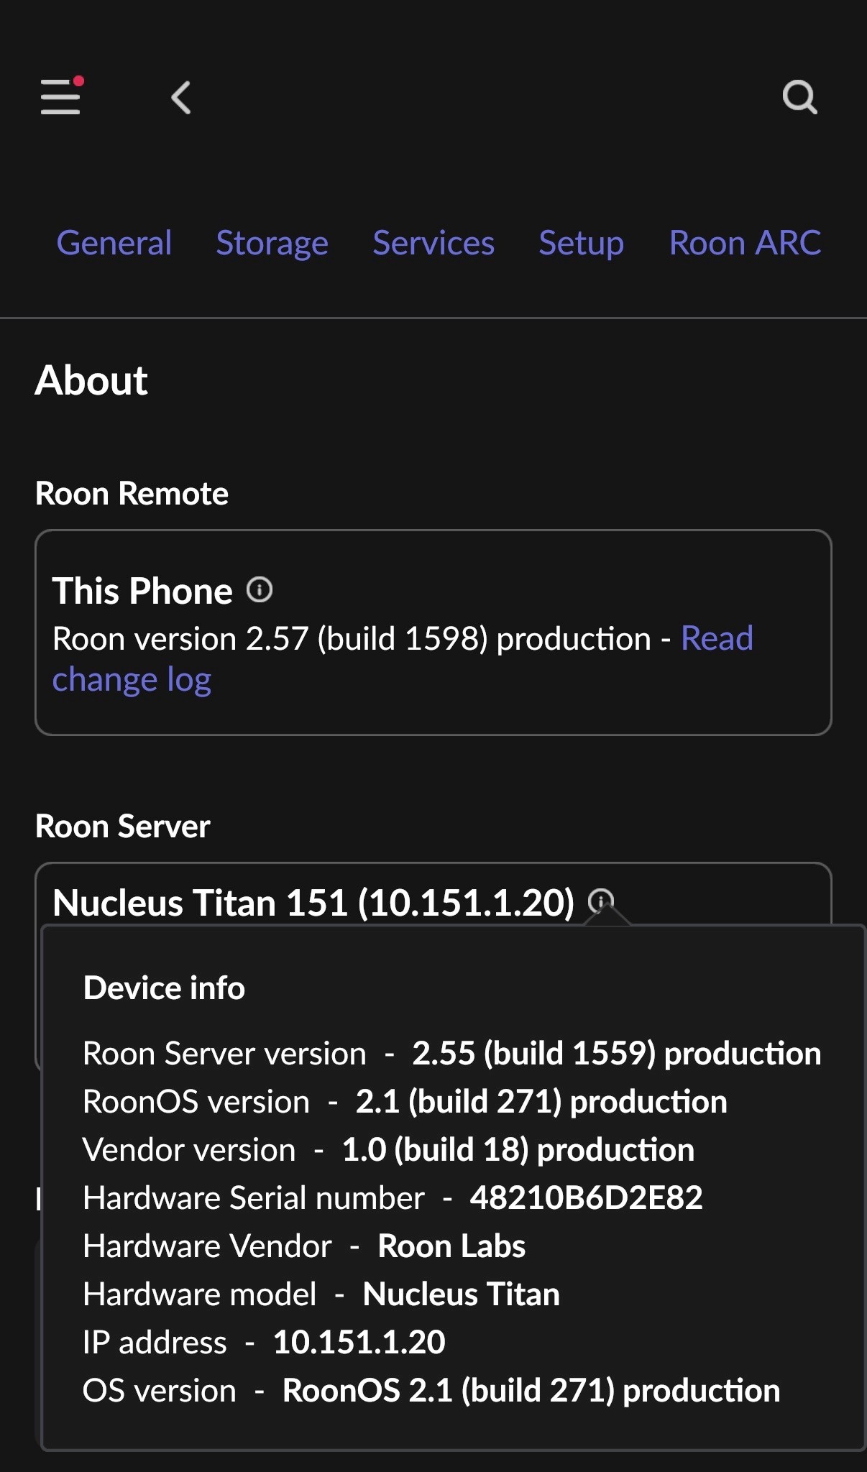The image size is (867, 1472).
Task: Click the hardware serial number 48210B6D2E82
Action: coord(586,1198)
